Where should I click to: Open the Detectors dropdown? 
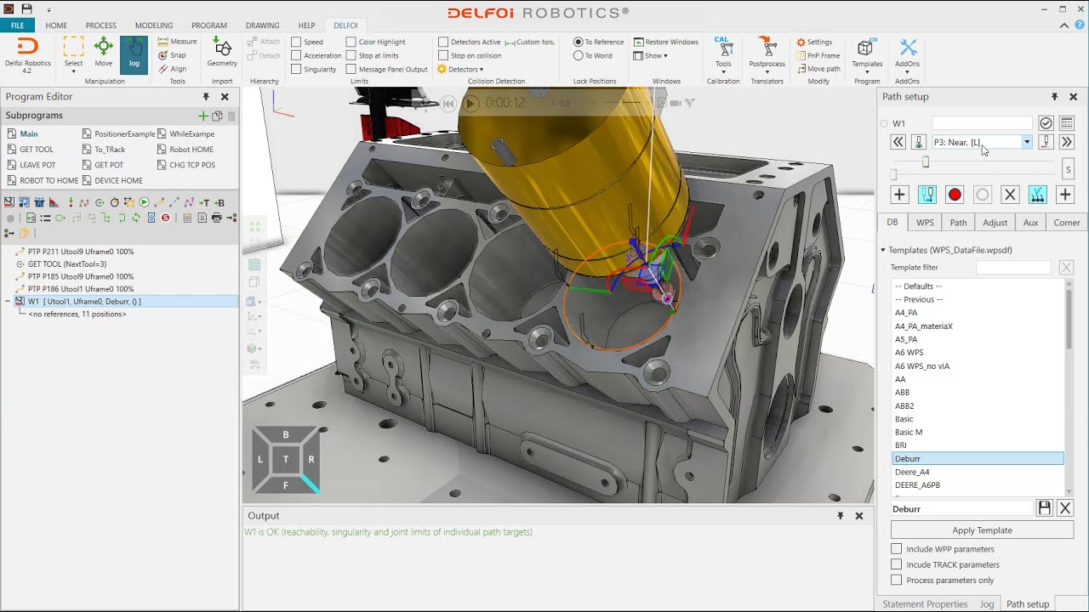(460, 69)
